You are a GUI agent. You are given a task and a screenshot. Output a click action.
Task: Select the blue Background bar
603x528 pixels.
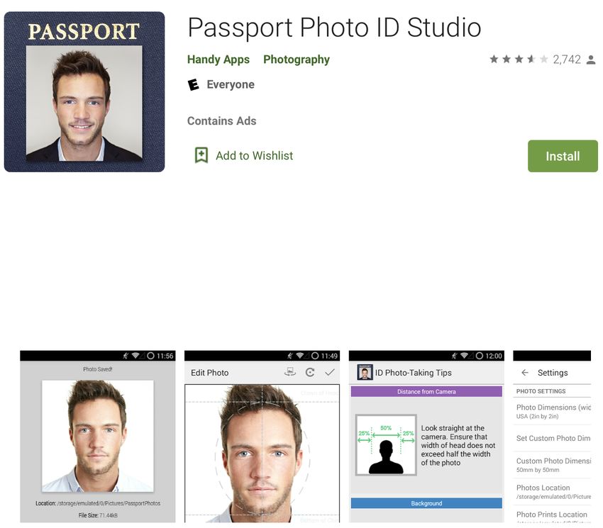tap(426, 503)
